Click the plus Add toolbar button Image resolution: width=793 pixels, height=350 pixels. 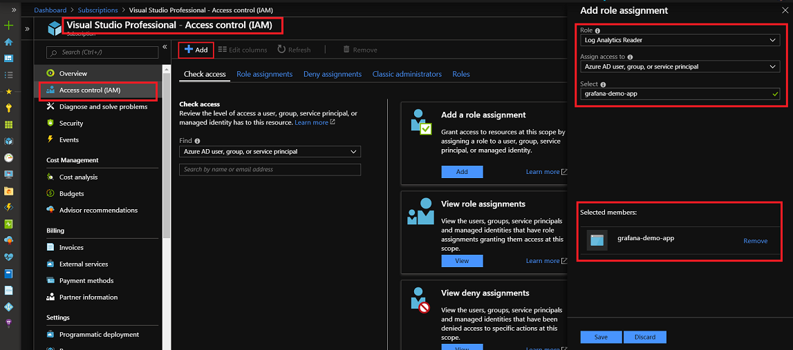coord(196,50)
